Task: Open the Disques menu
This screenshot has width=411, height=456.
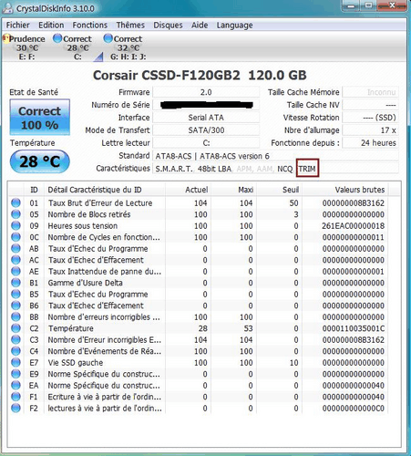Action: [168, 26]
